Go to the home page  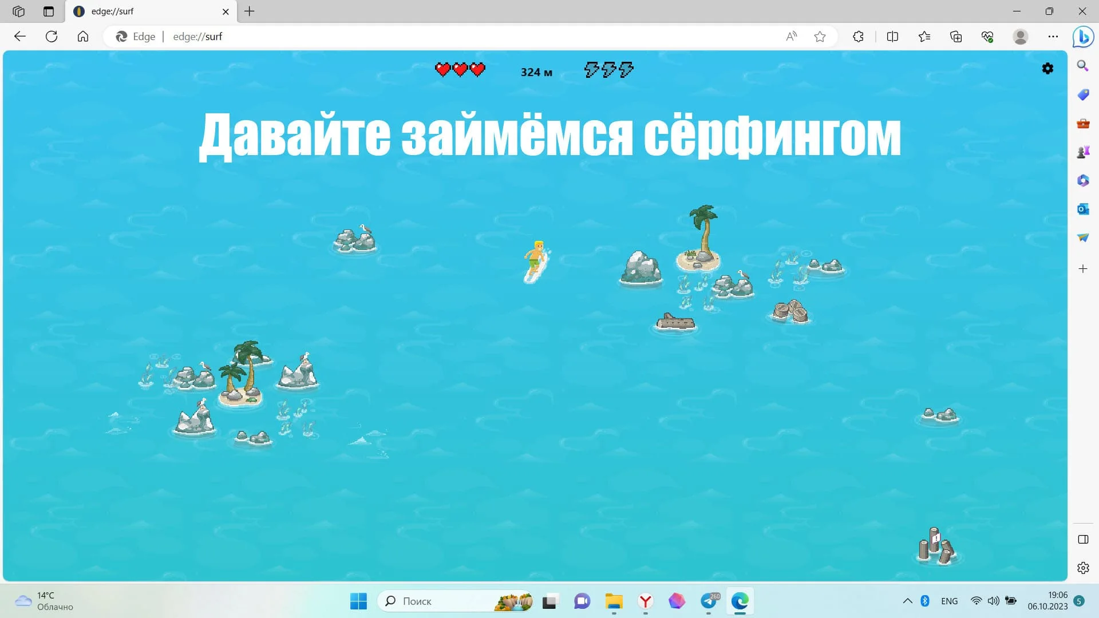[x=83, y=37]
